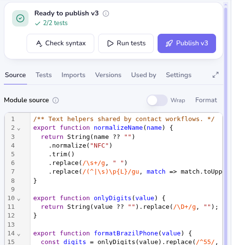Click the rocket icon on Publish v3
This screenshot has height=245, width=232.
coord(169,43)
